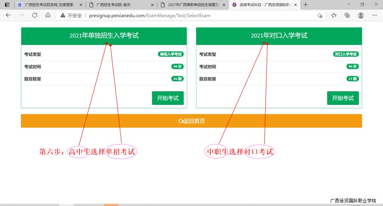
Task: Click the orange 返回首页 button
Action: (x=191, y=121)
